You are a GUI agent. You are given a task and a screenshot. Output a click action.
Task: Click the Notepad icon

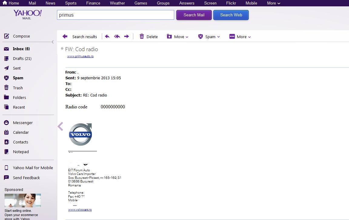[x=6, y=152]
